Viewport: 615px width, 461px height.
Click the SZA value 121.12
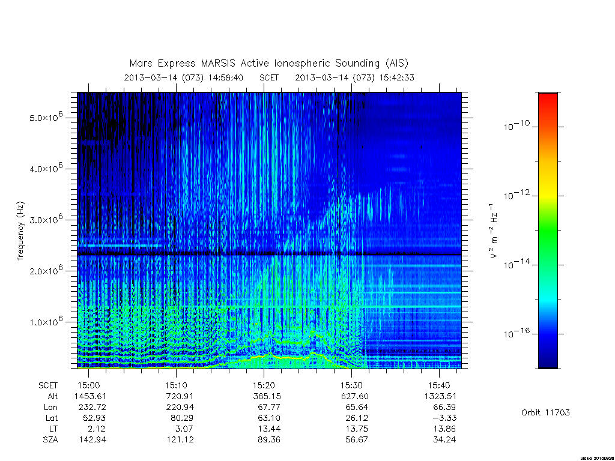(x=180, y=440)
